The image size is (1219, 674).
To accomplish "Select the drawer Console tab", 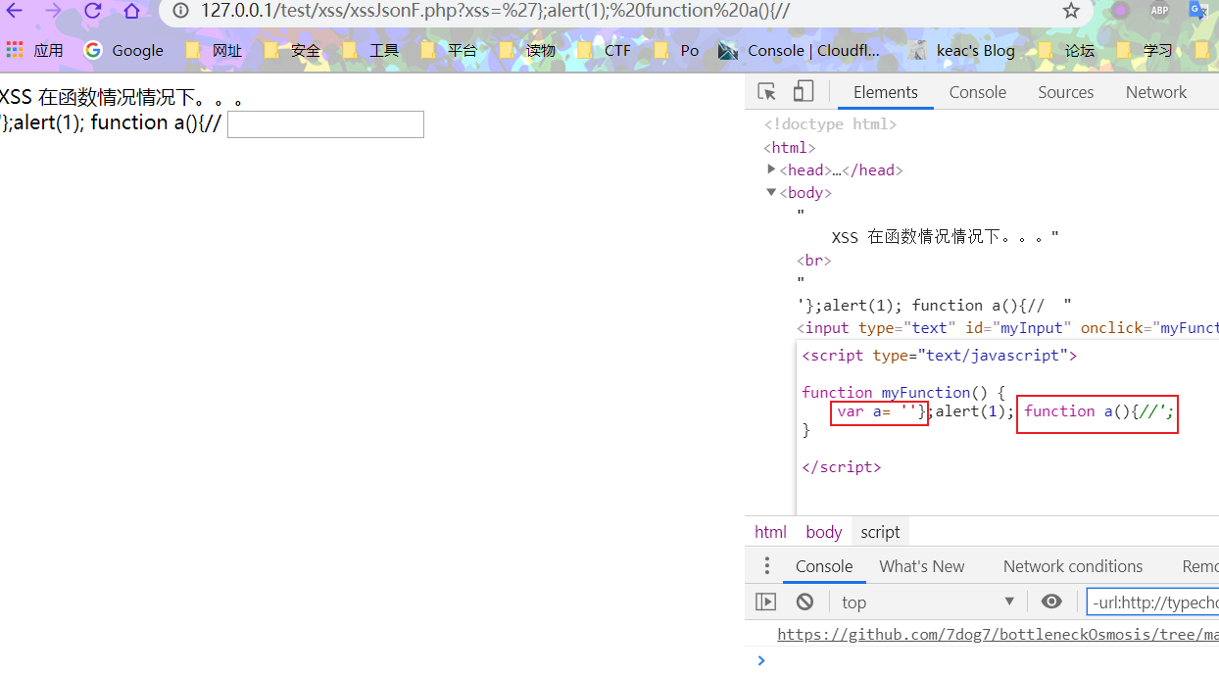I will click(824, 566).
